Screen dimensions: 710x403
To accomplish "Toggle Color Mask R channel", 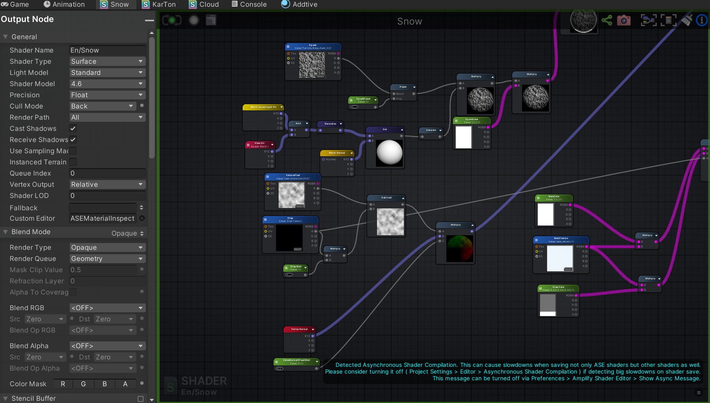I will point(63,384).
